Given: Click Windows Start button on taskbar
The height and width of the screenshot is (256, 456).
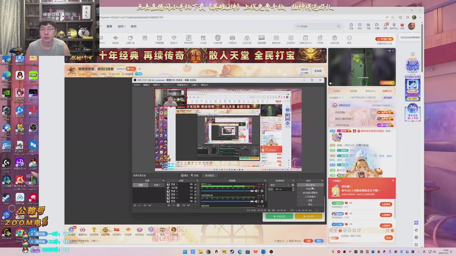Looking at the screenshot, I should point(185,251).
